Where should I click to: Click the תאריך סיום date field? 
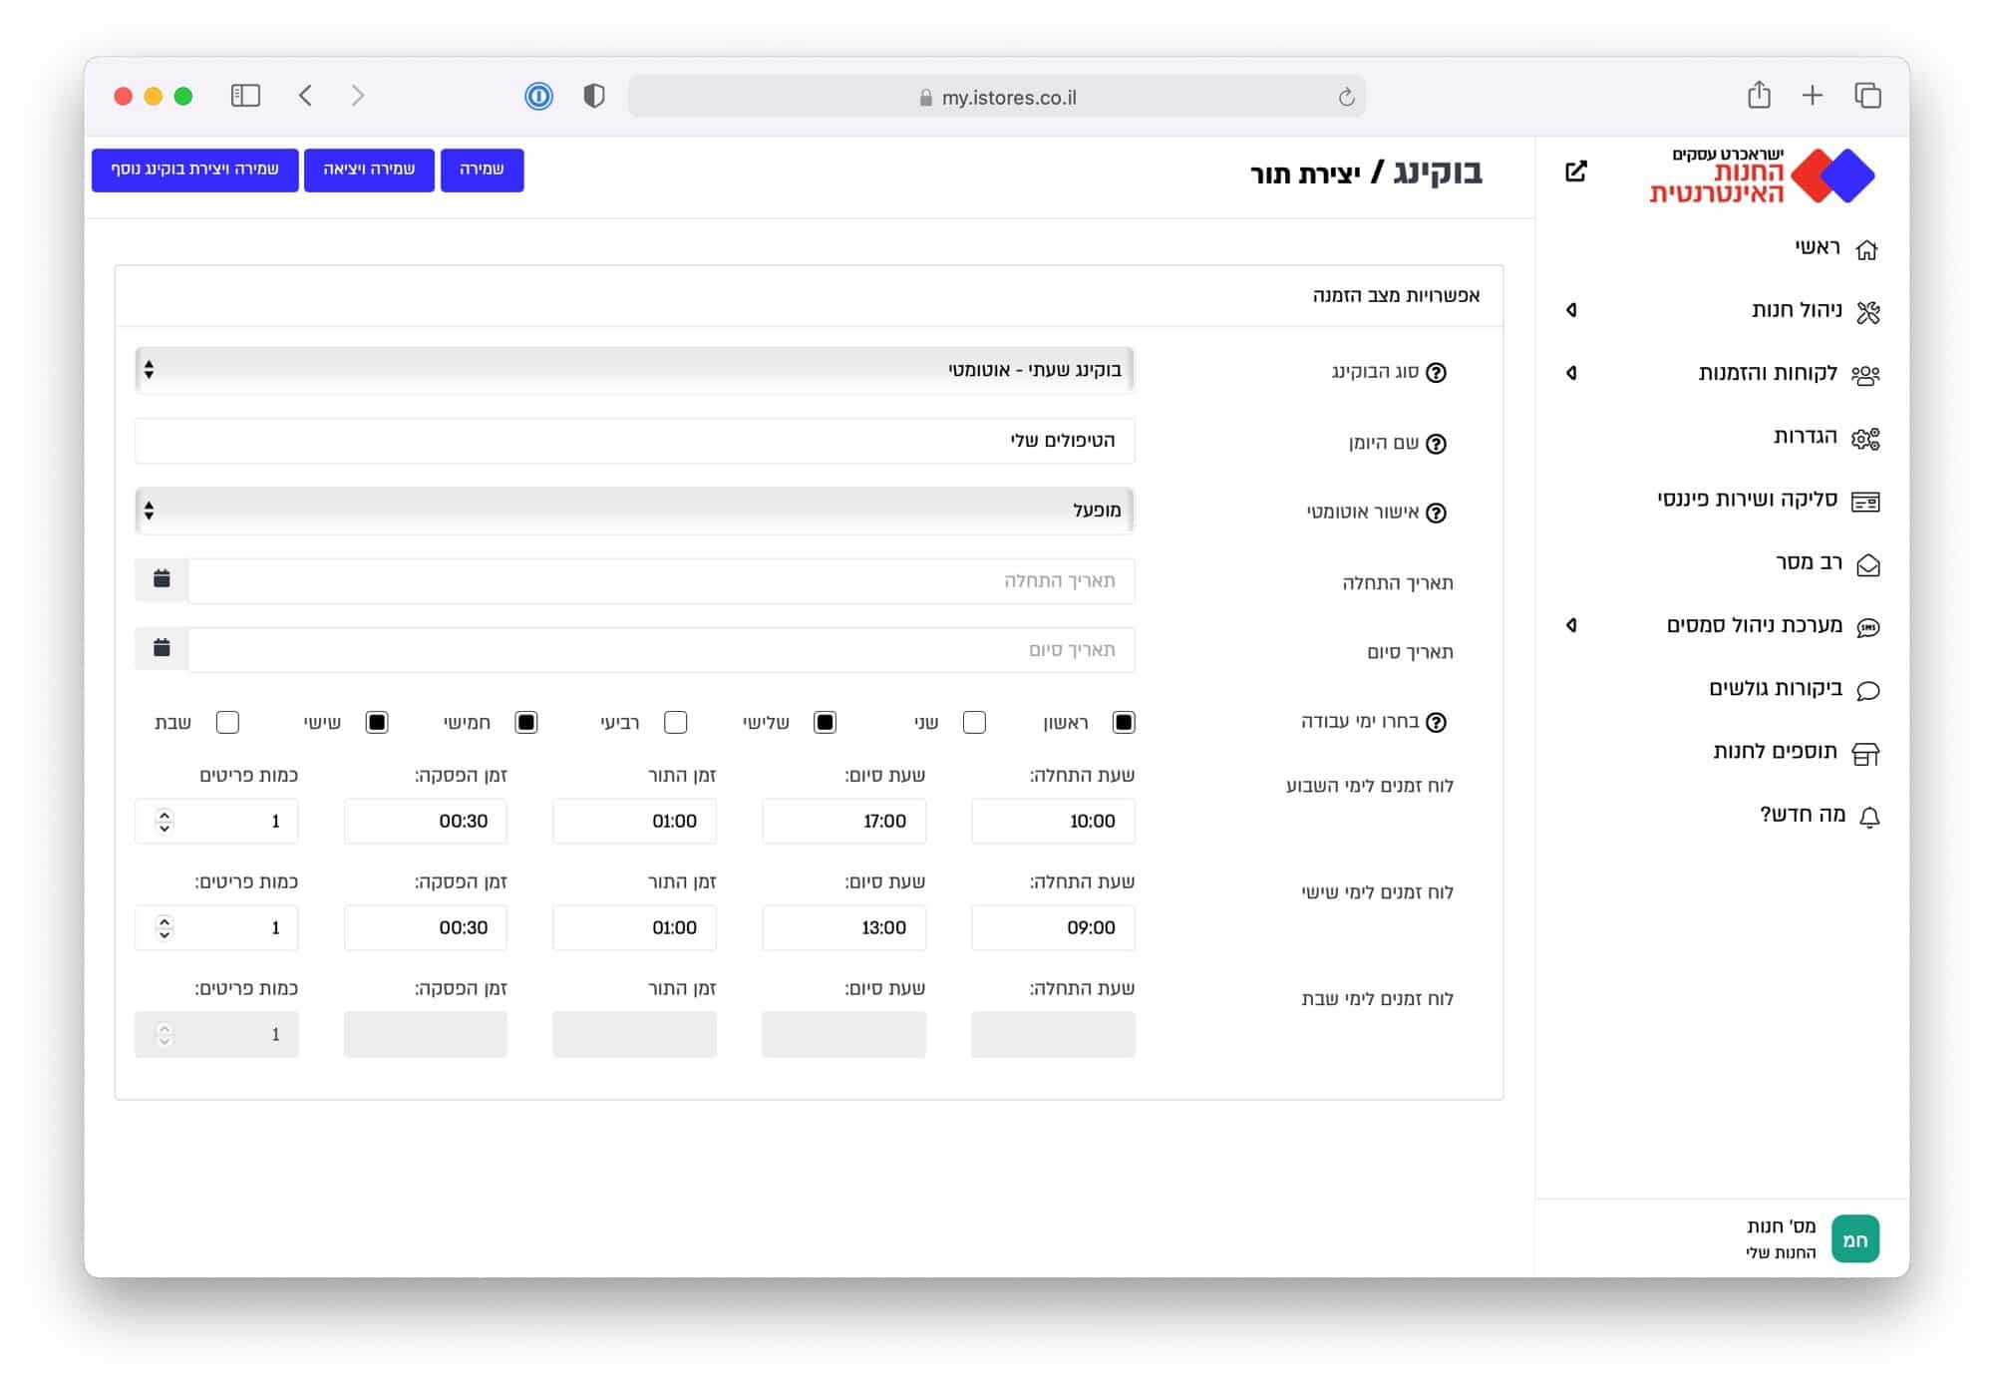[661, 650]
